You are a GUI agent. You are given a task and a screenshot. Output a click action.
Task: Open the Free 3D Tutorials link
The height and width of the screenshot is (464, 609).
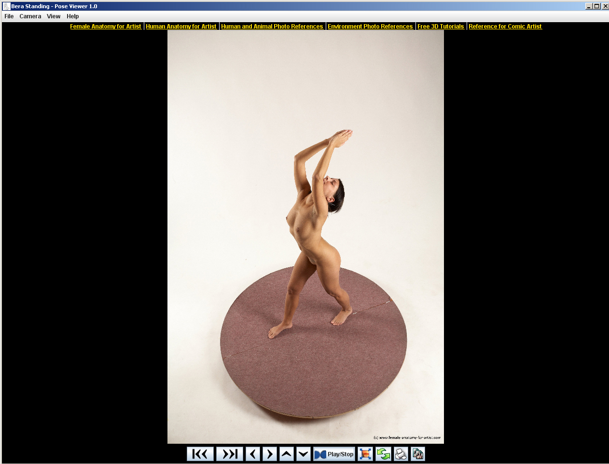tap(441, 27)
